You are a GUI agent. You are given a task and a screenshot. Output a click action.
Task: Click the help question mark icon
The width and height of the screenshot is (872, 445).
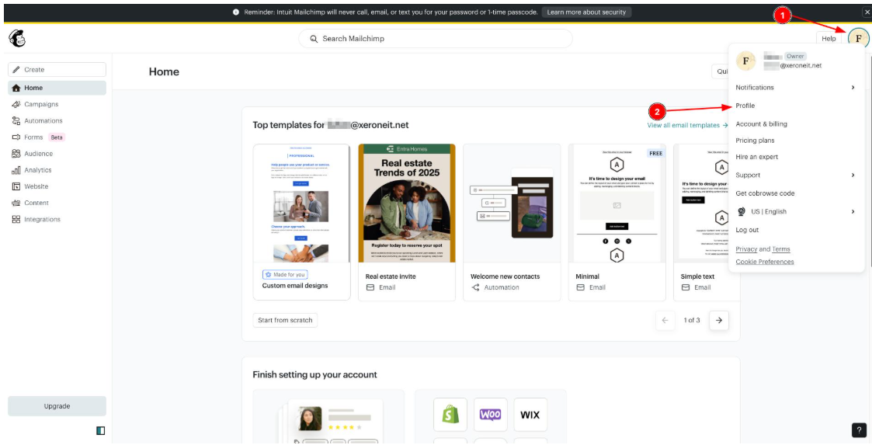(x=860, y=430)
